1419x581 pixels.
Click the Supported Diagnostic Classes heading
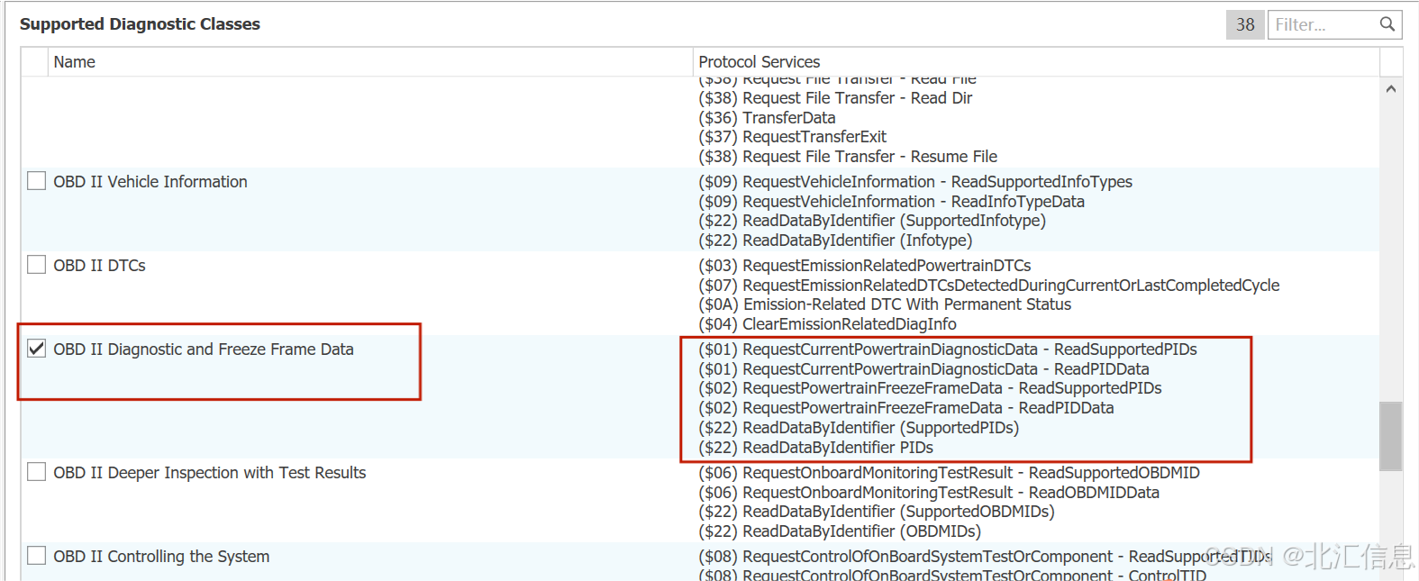[140, 24]
